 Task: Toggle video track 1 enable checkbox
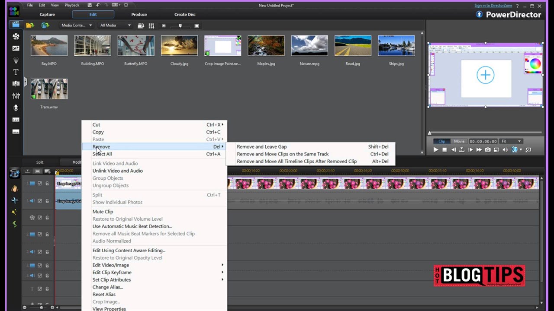click(40, 184)
